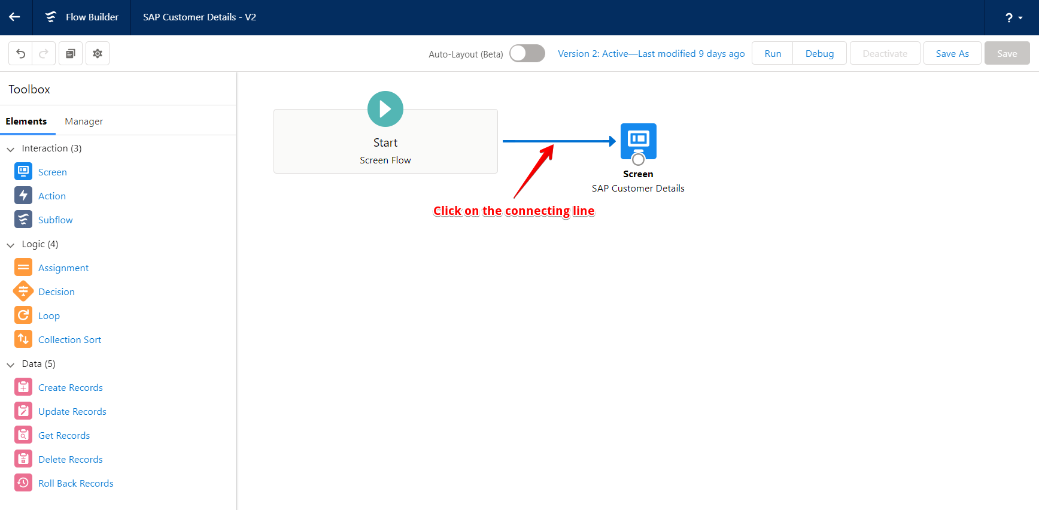Click the Create Records label
This screenshot has height=510, width=1039.
click(x=71, y=388)
